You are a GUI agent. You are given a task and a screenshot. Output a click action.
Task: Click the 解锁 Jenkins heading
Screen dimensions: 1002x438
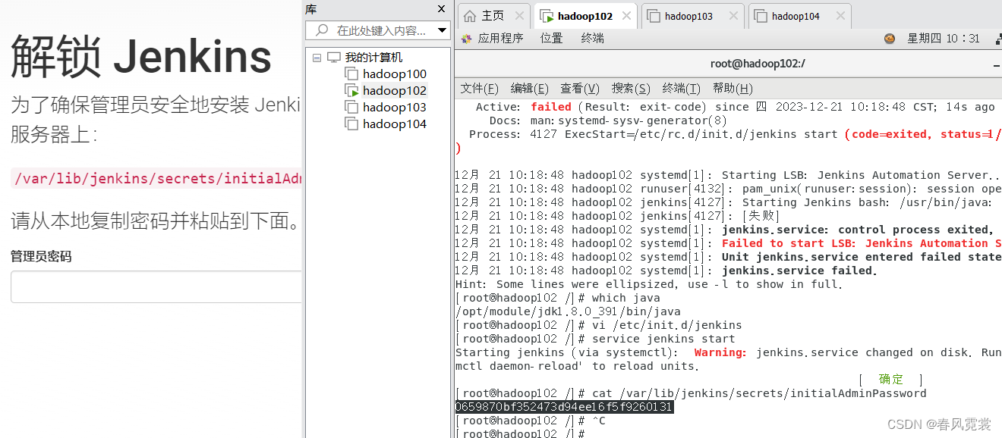(x=141, y=57)
